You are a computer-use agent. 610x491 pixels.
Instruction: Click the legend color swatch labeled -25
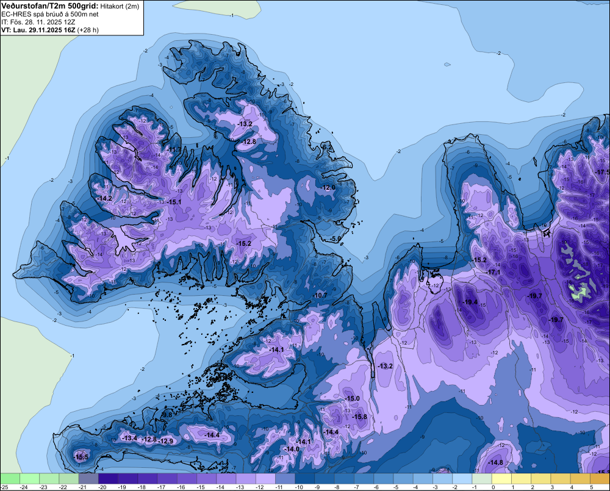[10, 478]
